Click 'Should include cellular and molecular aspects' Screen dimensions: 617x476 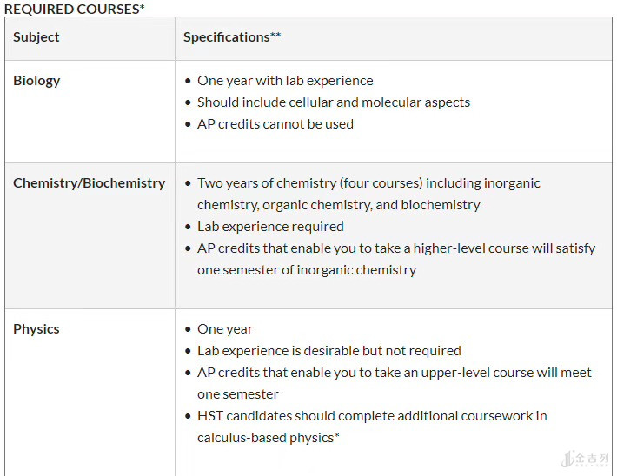click(x=334, y=102)
